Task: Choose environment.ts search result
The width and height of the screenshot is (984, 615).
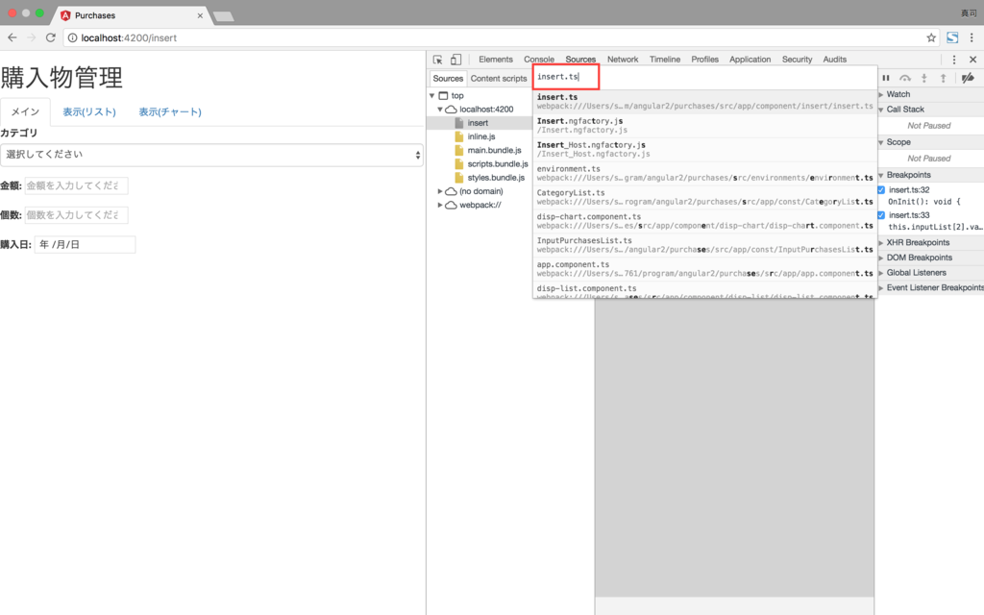Action: [x=704, y=173]
